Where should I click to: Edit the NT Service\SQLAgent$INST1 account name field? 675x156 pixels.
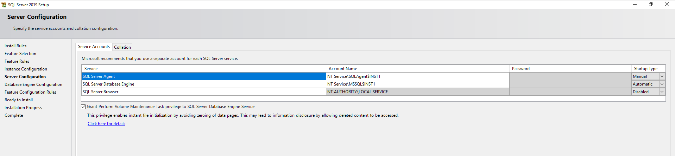pos(417,76)
